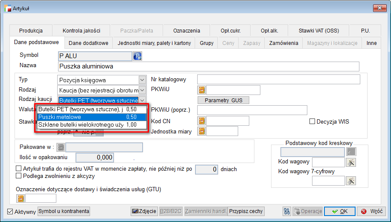
Task: Uncheck the Aktywny checkbox
Action: (11, 212)
